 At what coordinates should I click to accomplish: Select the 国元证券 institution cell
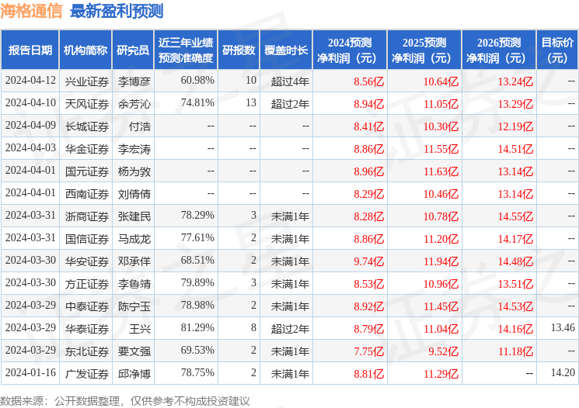point(87,171)
